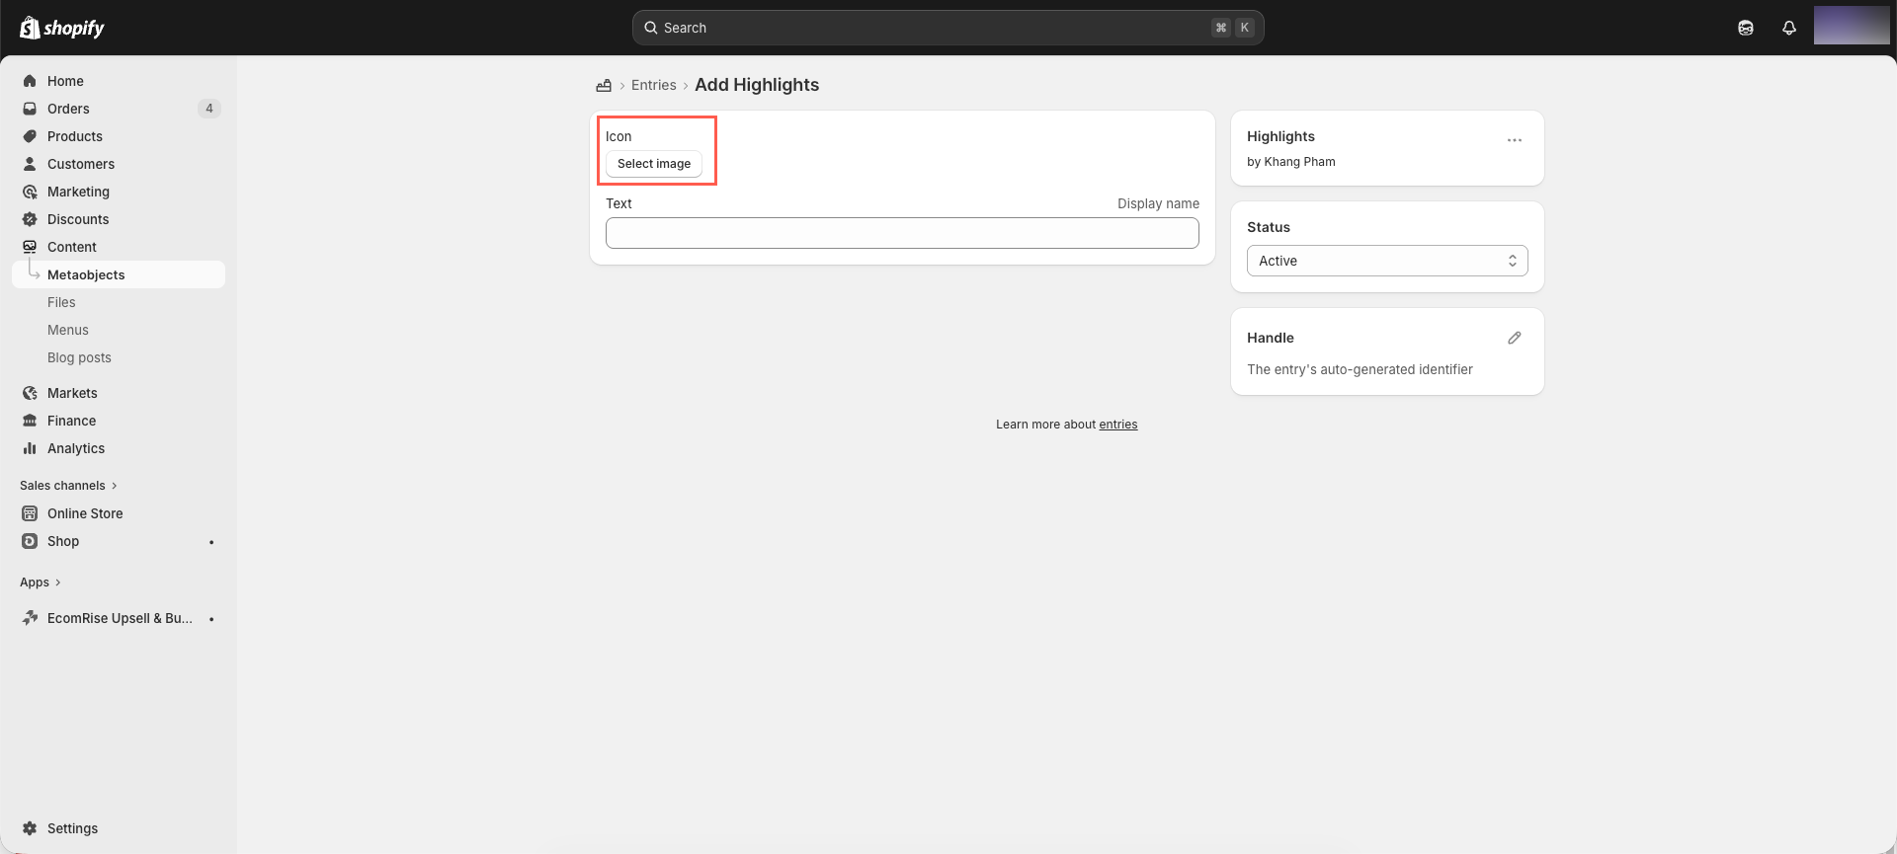Navigate to Entries in the breadcrumb
Viewport: 1897px width, 854px height.
(653, 86)
